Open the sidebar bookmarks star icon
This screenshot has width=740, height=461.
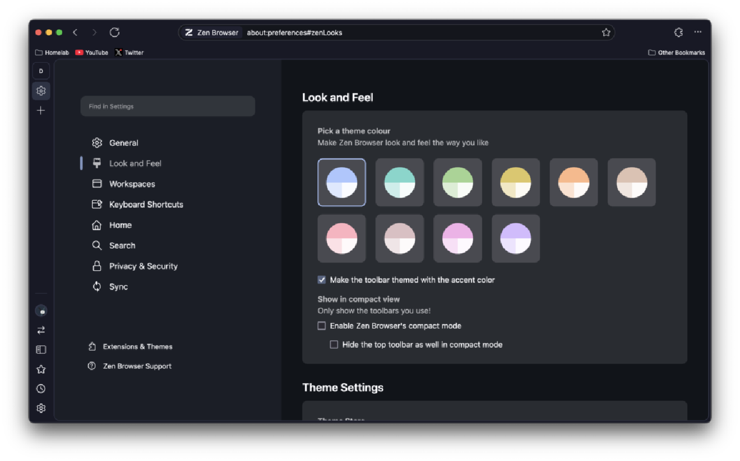(41, 369)
